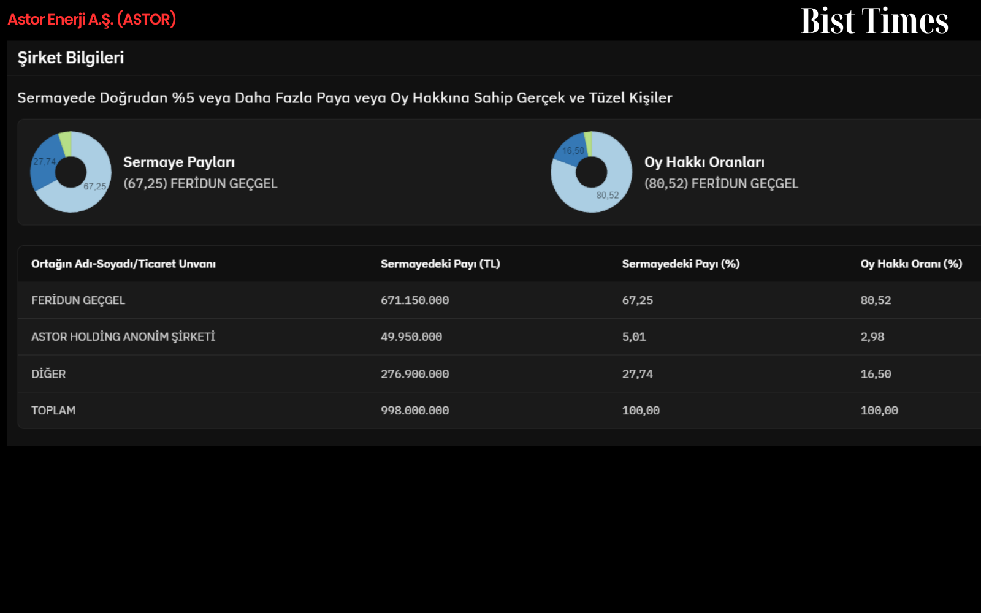Viewport: 981px width, 613px height.
Task: Select the 80,52 slice label in voting chart
Action: [x=608, y=196]
